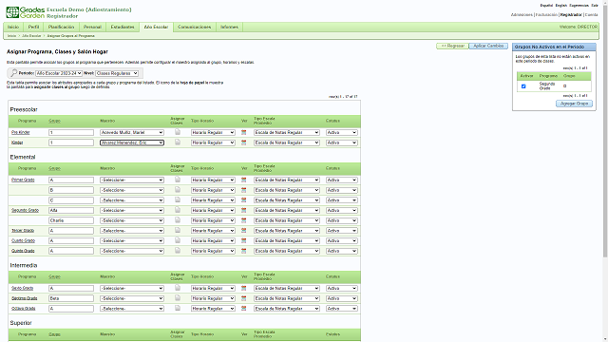Open Estatus dropdown for Beta group row

point(342,298)
